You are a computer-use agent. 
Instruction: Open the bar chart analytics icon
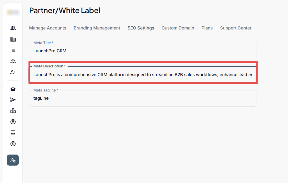13,111
